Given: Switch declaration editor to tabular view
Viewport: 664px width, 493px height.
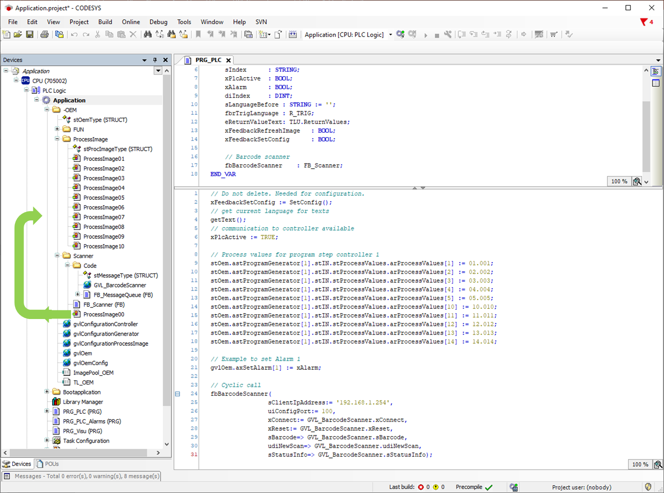Looking at the screenshot, I should [x=656, y=83].
